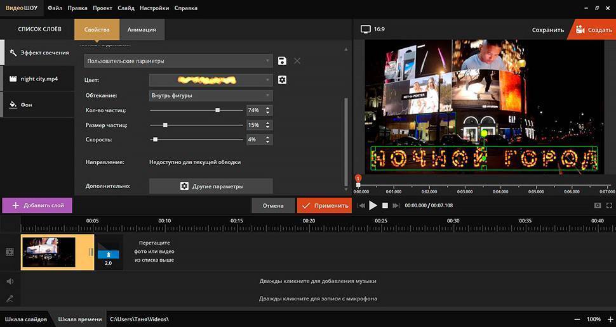Image resolution: width=616 pixels, height=327 pixels.
Task: Click the Применить button
Action: coord(324,205)
